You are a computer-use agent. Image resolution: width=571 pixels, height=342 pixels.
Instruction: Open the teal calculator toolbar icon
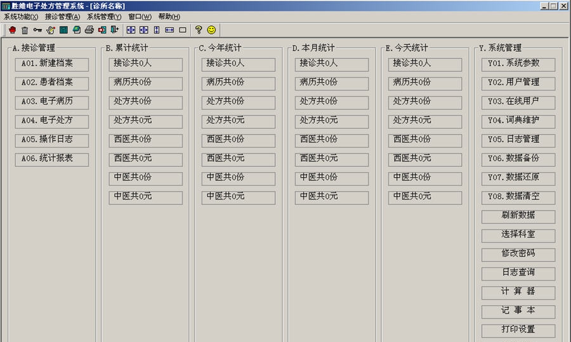tap(63, 30)
